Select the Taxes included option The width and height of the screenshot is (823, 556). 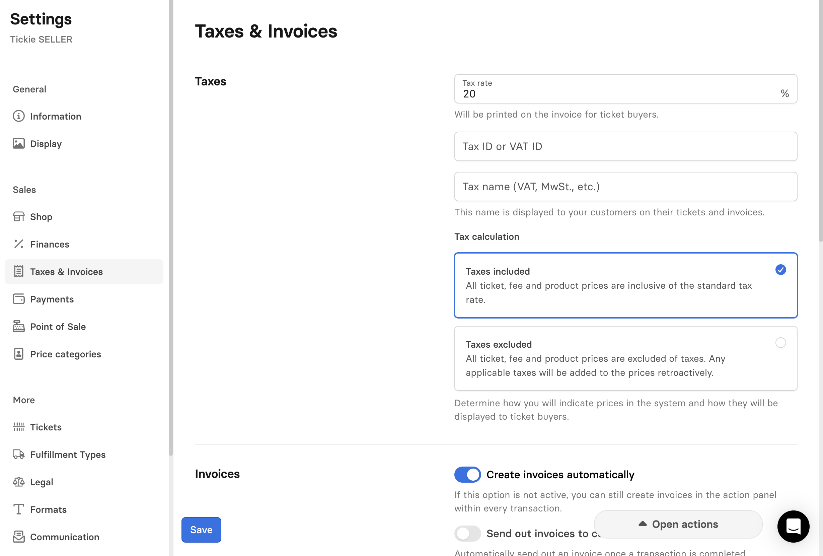[780, 270]
